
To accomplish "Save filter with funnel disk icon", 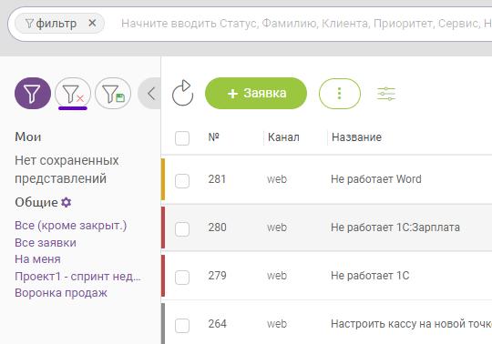I will (x=113, y=94).
